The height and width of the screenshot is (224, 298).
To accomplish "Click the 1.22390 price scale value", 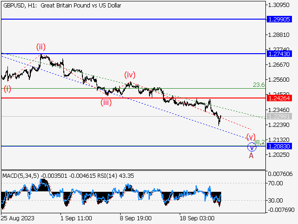I will (x=278, y=125).
